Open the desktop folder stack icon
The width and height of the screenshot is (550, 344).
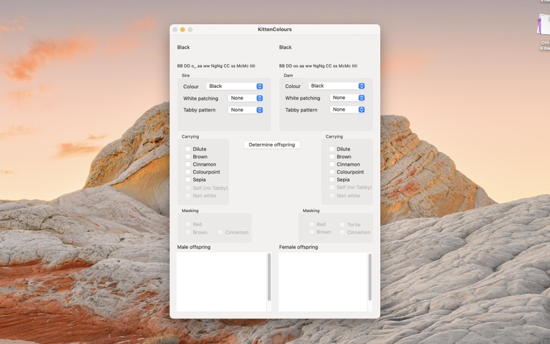[544, 25]
